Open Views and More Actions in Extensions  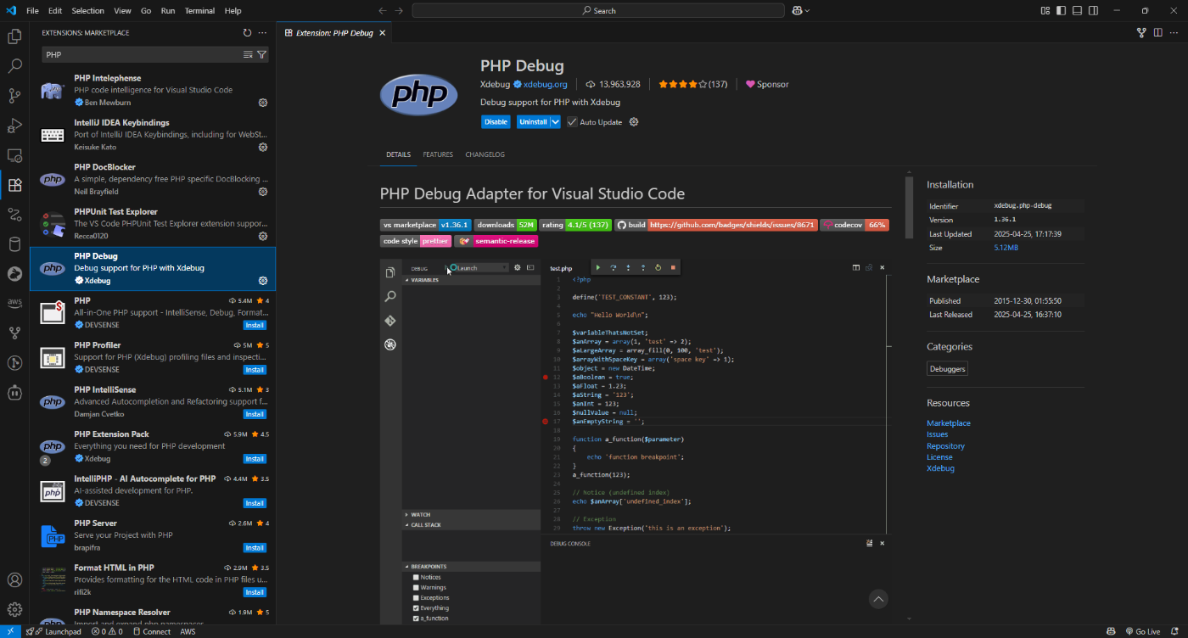(x=262, y=33)
